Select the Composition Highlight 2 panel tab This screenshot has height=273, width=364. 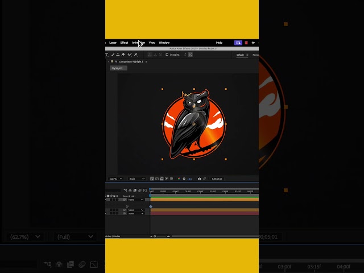(131, 62)
